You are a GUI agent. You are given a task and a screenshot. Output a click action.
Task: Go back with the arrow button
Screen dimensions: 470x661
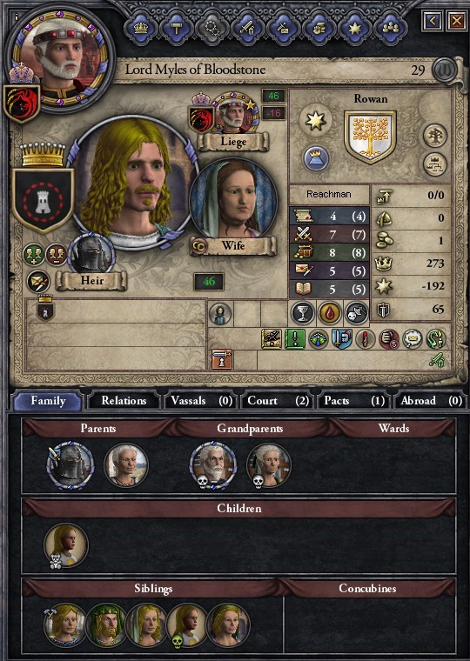pos(432,20)
